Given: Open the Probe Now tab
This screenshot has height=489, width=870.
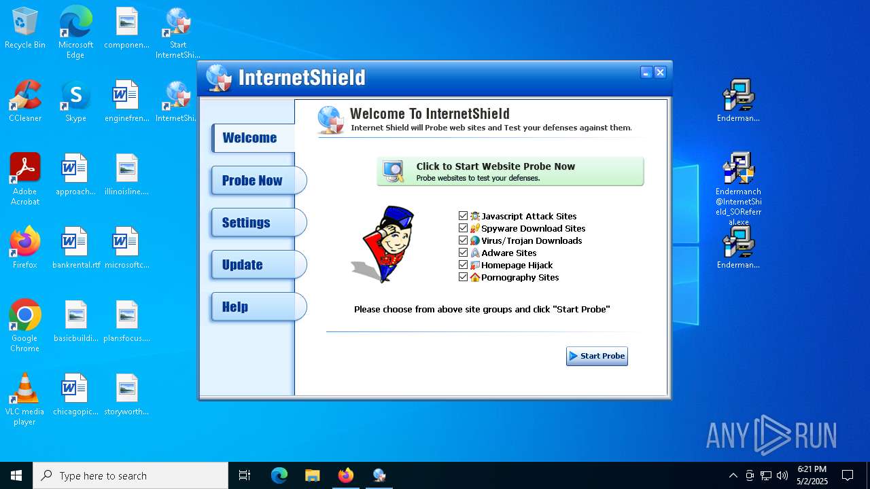Looking at the screenshot, I should pyautogui.click(x=258, y=181).
